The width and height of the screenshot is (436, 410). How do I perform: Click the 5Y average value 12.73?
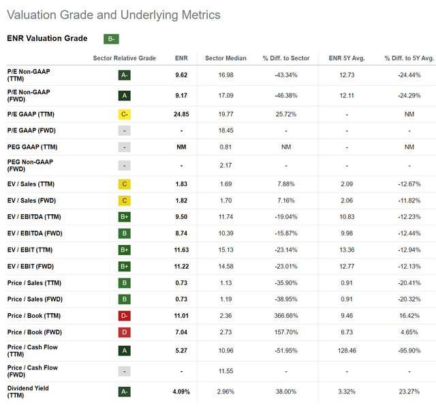[x=347, y=75]
